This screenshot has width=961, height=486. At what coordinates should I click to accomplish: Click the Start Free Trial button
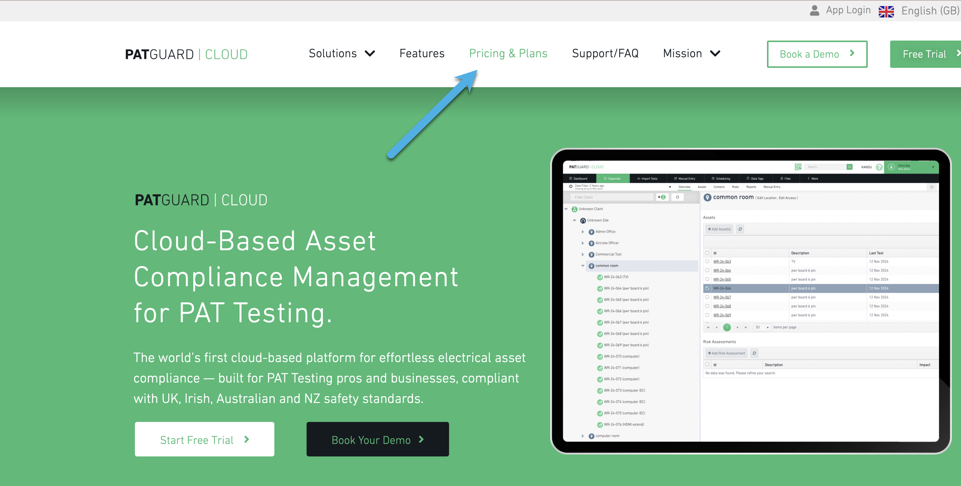205,439
